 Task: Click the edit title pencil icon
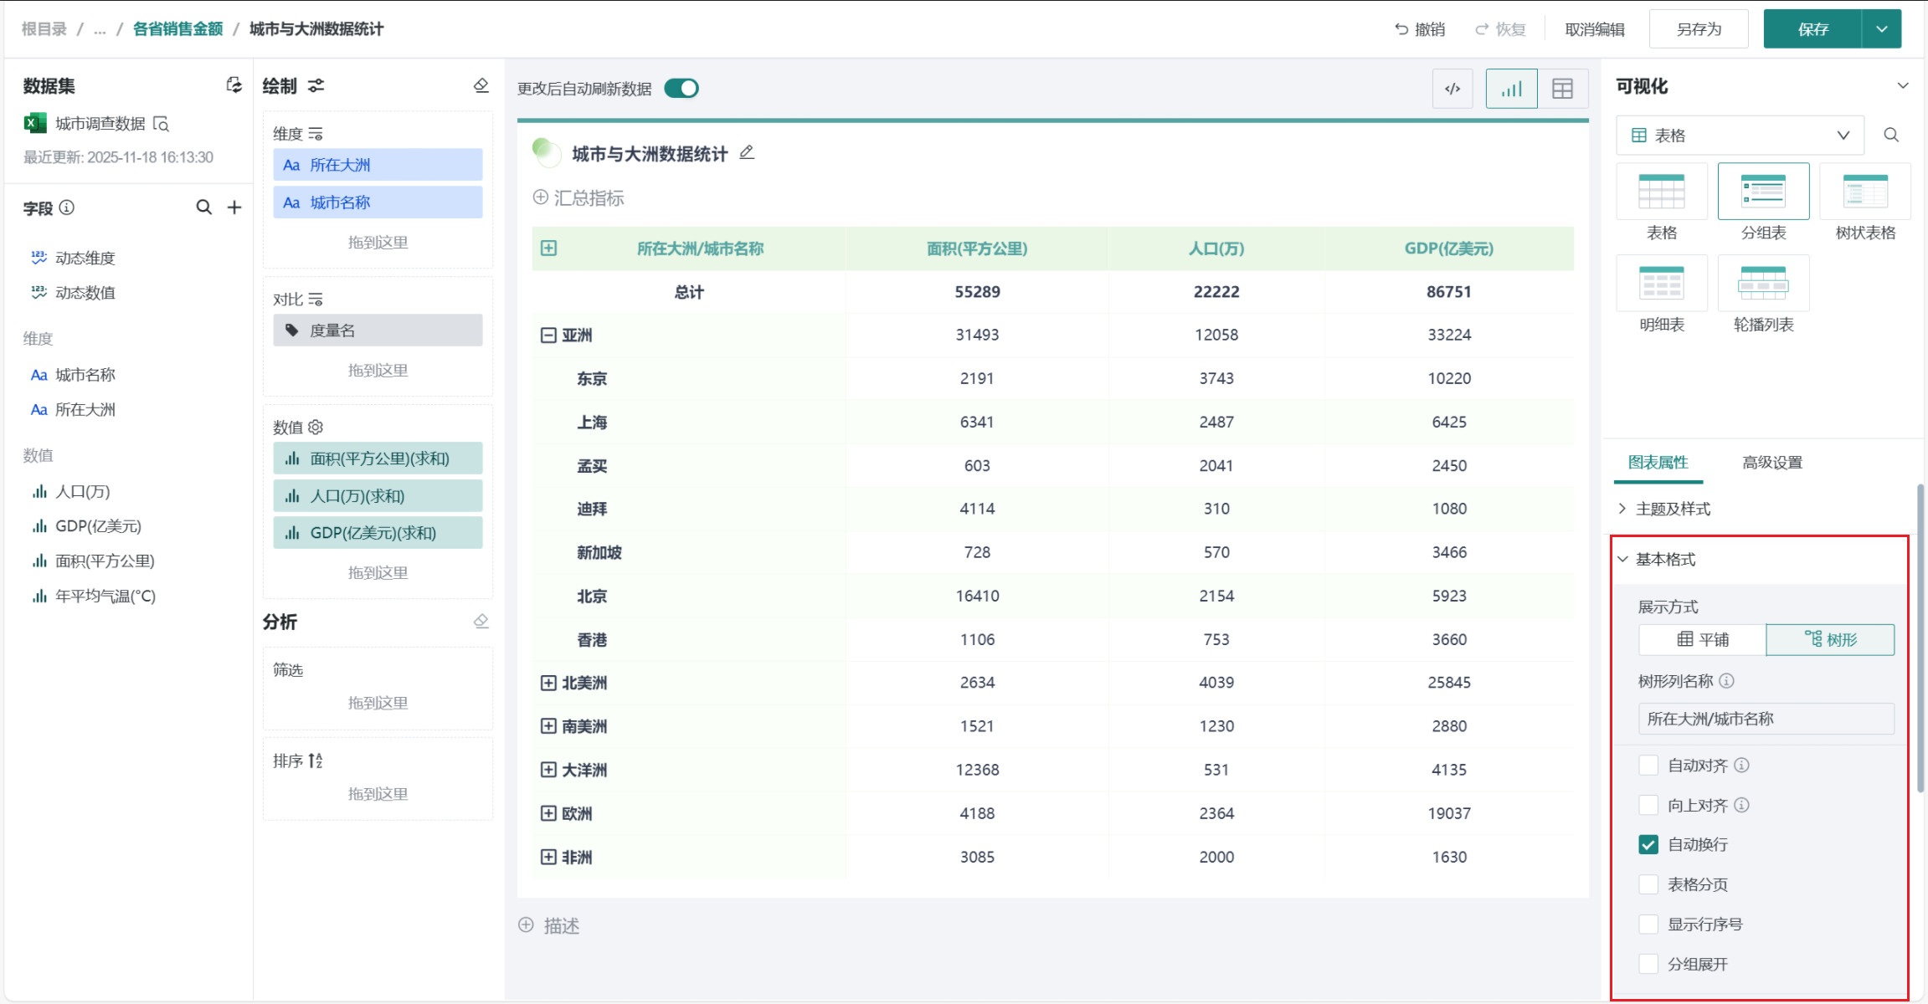coord(747,152)
